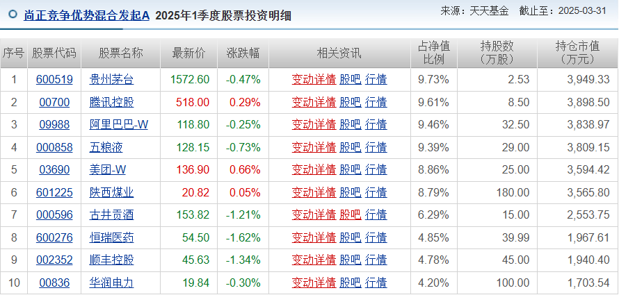The image size is (619, 295).
Task: Open 变动详情 for 贵州茅台 row
Action: pos(314,80)
